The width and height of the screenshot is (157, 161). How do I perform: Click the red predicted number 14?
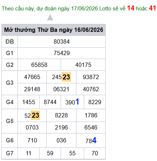(x=131, y=8)
